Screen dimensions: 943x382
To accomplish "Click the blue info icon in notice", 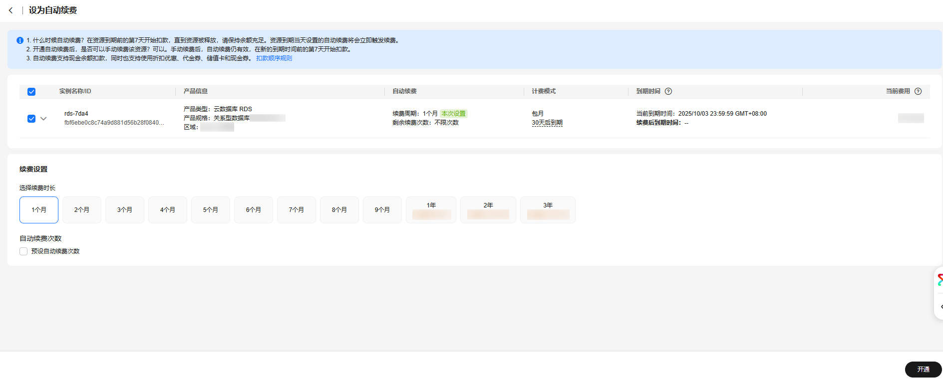I will [20, 40].
